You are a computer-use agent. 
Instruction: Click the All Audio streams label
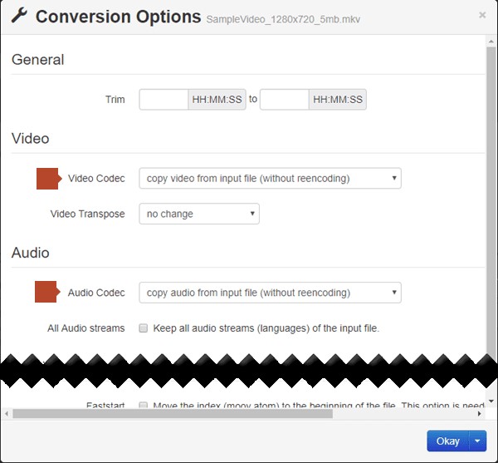[86, 328]
